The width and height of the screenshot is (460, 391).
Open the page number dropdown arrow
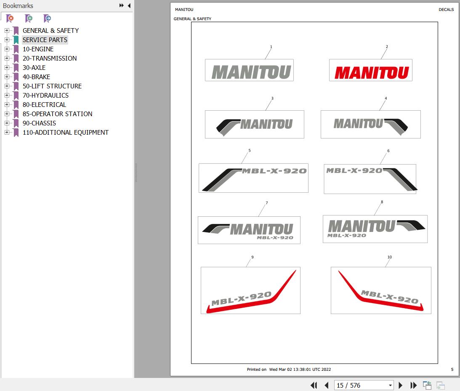(x=390, y=386)
